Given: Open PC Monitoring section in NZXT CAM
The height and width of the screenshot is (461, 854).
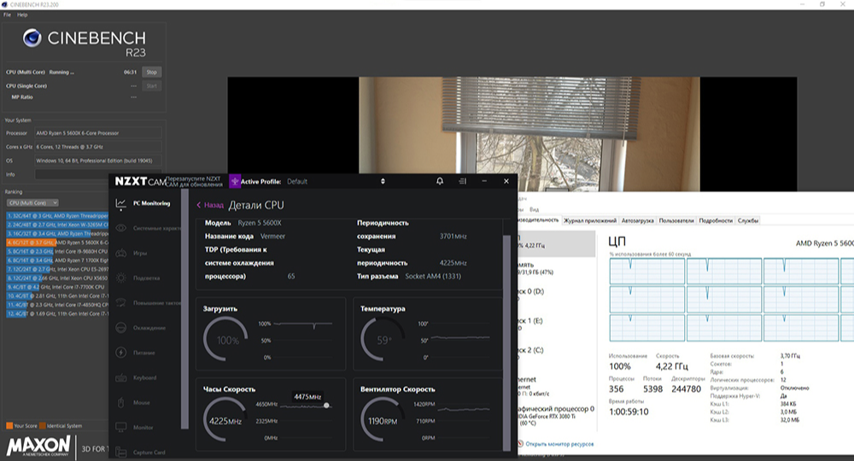Looking at the screenshot, I should tap(143, 203).
